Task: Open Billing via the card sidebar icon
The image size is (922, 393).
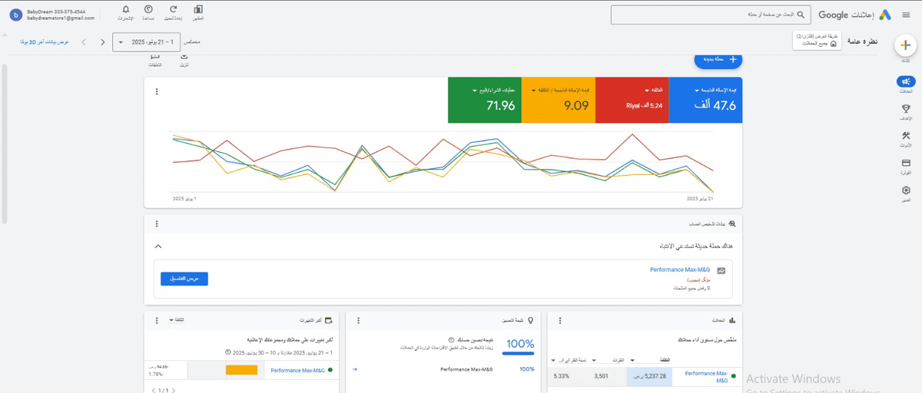Action: point(906,163)
